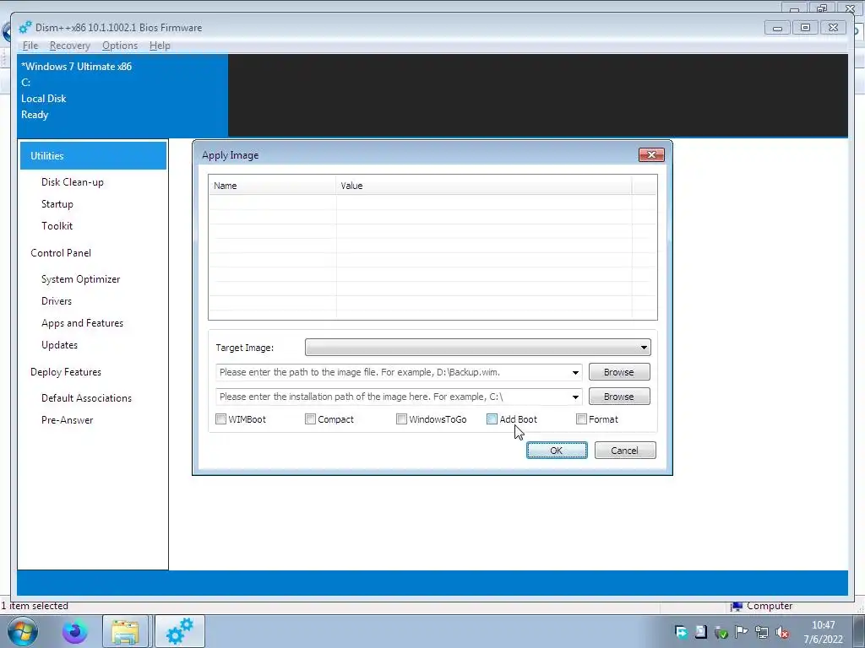Open image file path dropdown arrow
Viewport: 865px width, 648px height.
pos(575,372)
